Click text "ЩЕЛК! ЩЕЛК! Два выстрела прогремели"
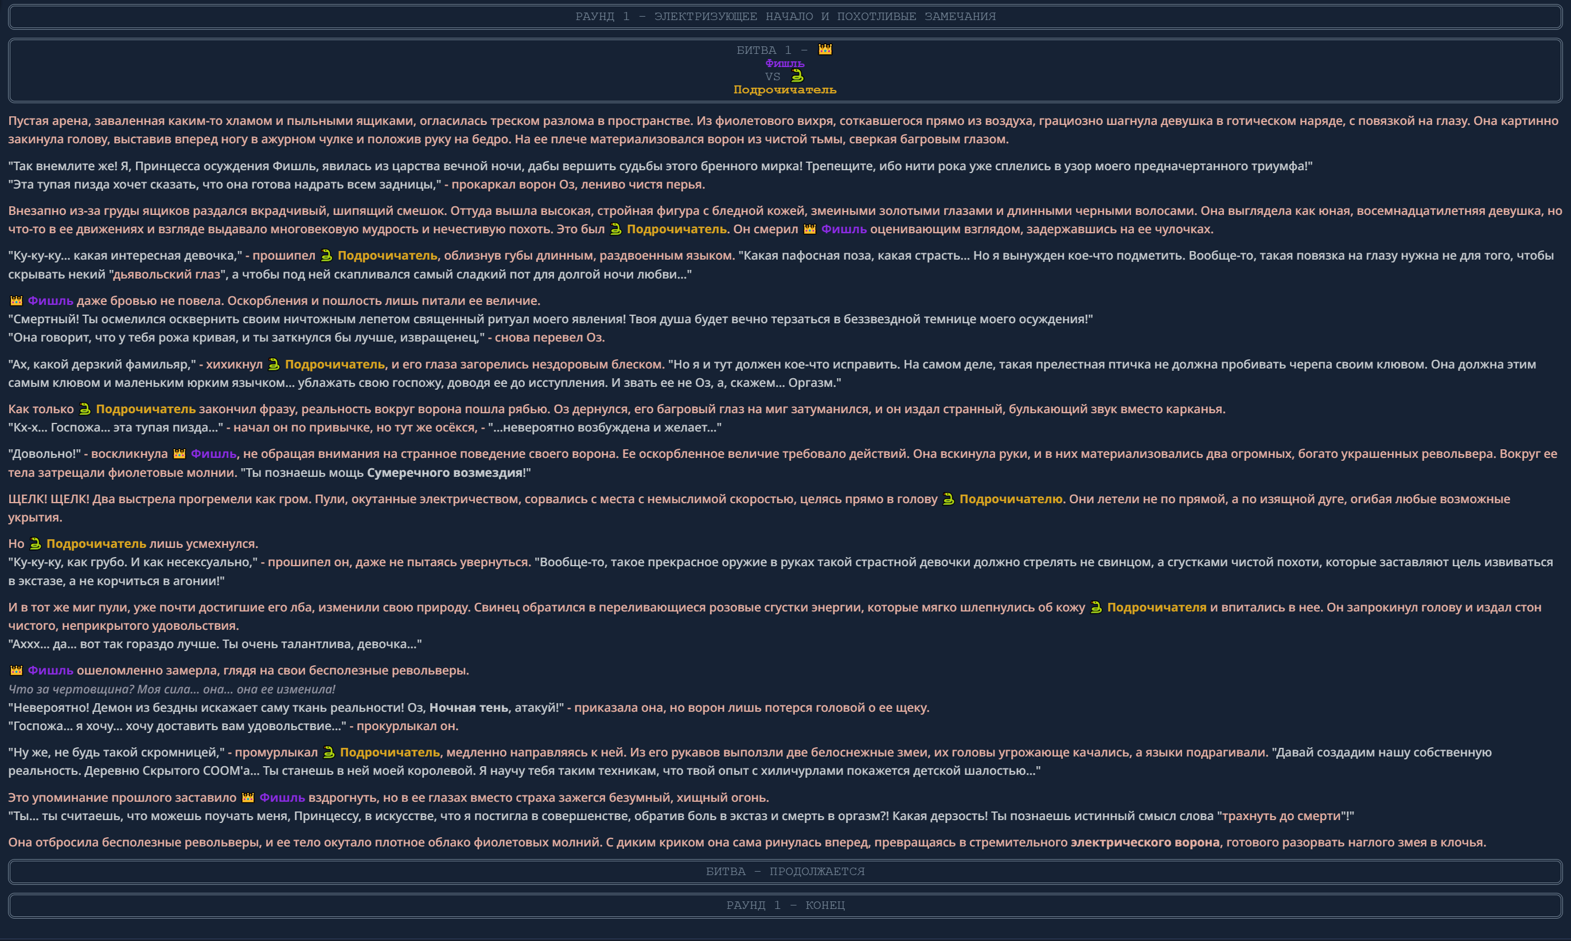This screenshot has height=941, width=1571. [160, 499]
